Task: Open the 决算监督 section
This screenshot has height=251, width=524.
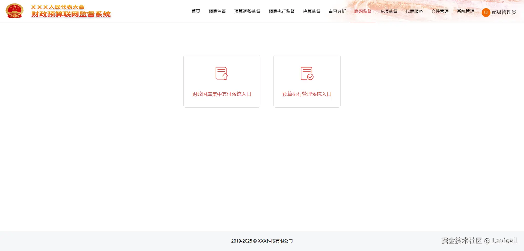Action: (311, 11)
